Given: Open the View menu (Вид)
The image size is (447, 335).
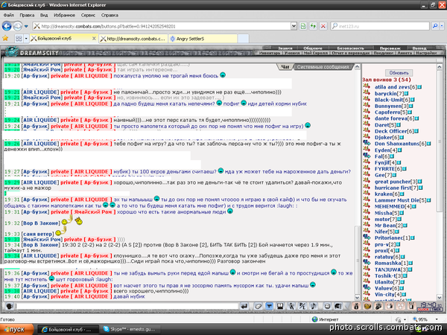Looking at the screenshot, I should 44,15.
